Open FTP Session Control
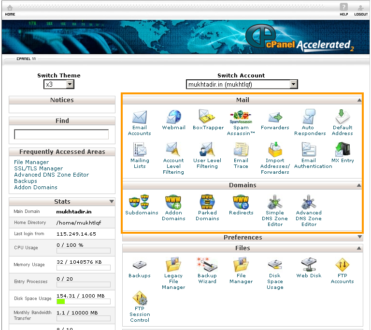The width and height of the screenshot is (371, 330). coord(140,298)
